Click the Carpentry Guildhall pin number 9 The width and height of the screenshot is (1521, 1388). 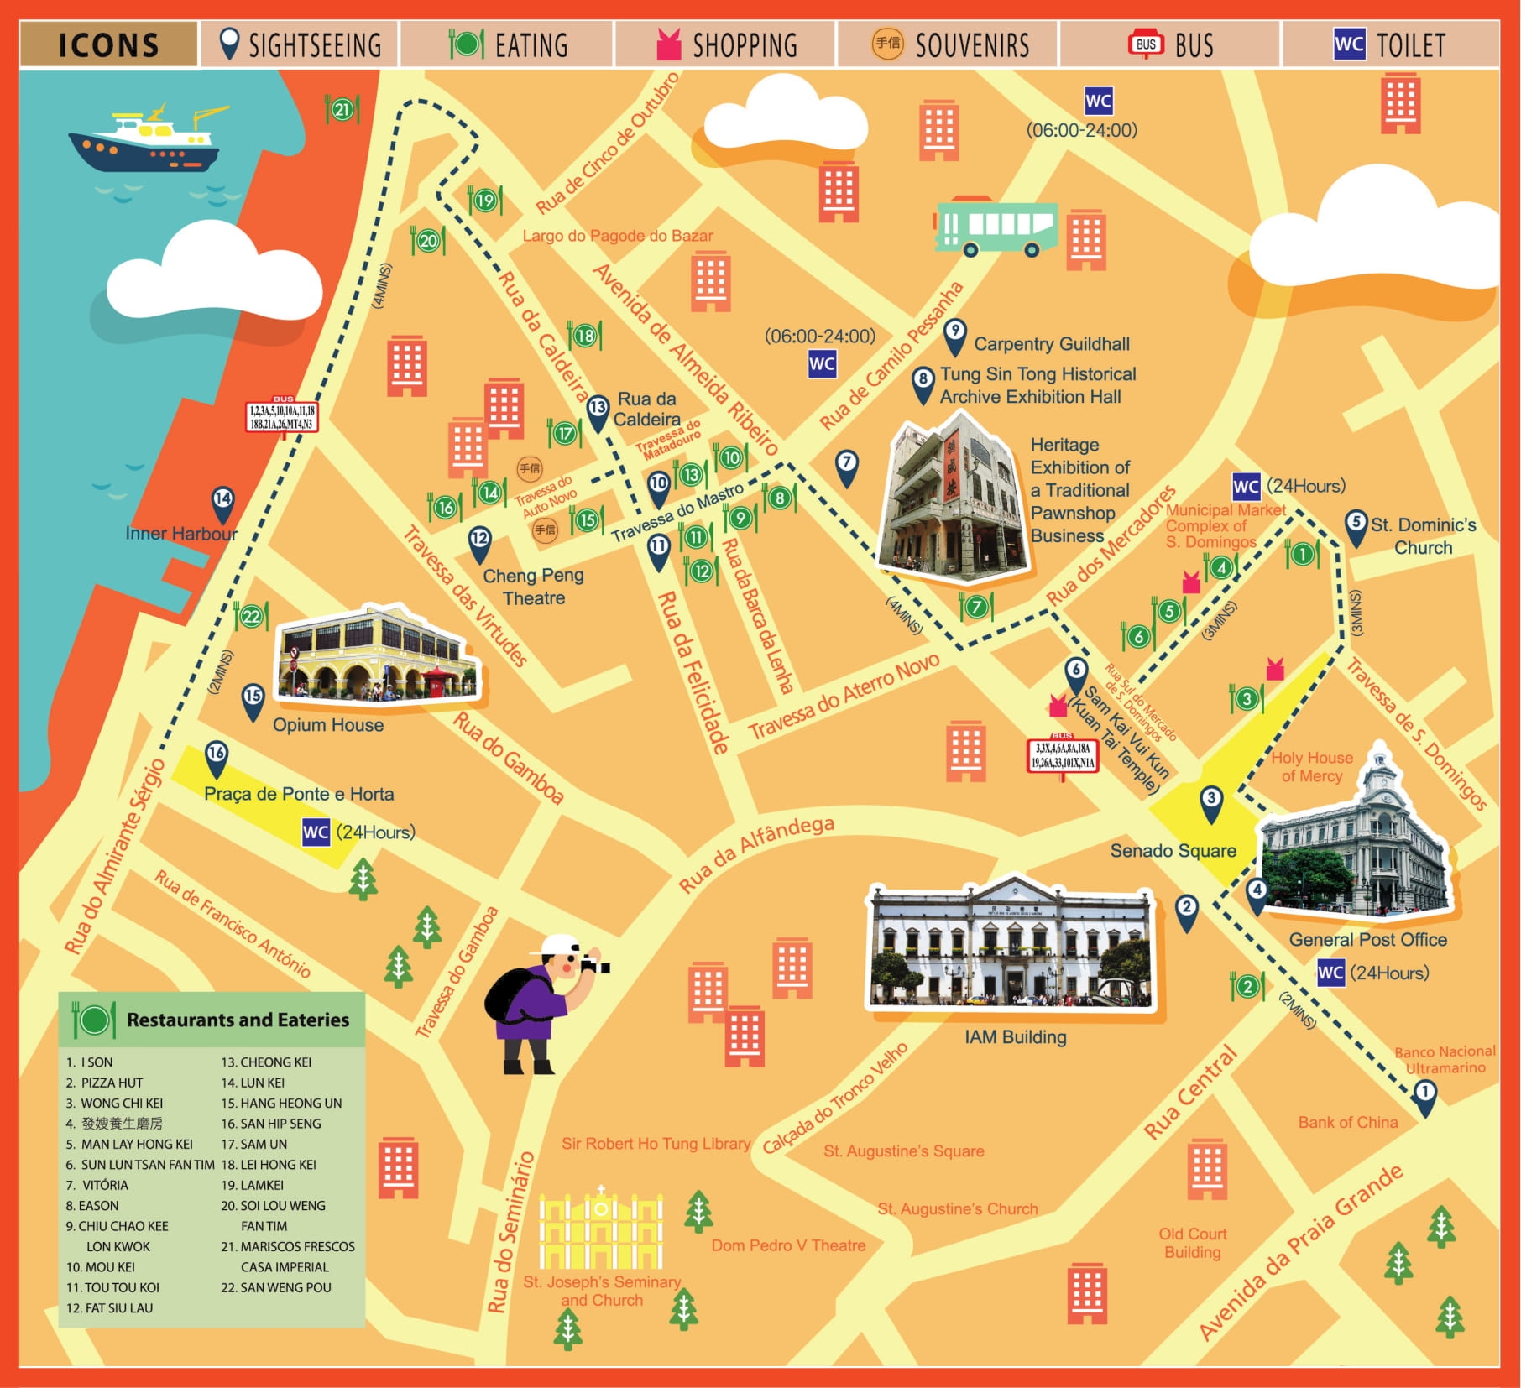click(954, 334)
